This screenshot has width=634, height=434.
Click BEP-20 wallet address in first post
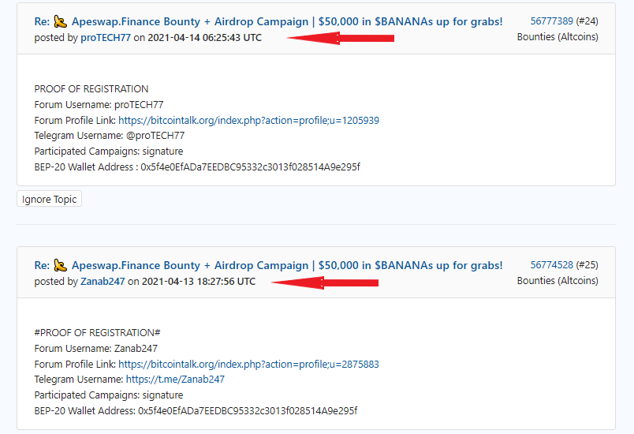pyautogui.click(x=250, y=167)
